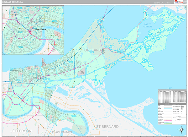This screenshot has width=188, height=137.
Task: Click the large ORLEANS label on main map
Action: [93, 50]
